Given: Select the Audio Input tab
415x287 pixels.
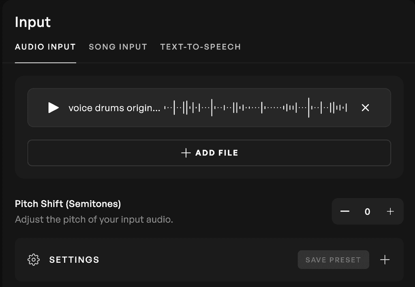Looking at the screenshot, I should (45, 47).
